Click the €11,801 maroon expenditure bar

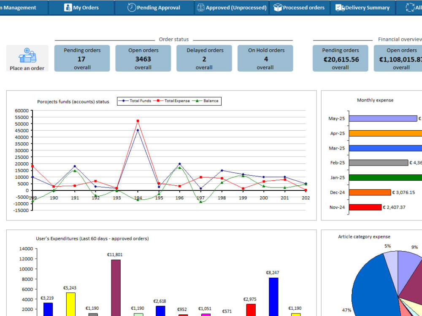116,288
